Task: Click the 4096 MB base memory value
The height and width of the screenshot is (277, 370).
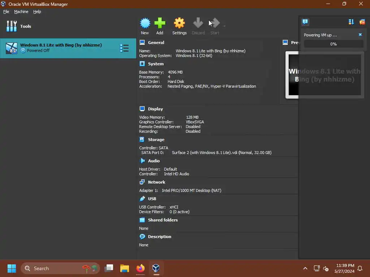Action: tap(175, 72)
